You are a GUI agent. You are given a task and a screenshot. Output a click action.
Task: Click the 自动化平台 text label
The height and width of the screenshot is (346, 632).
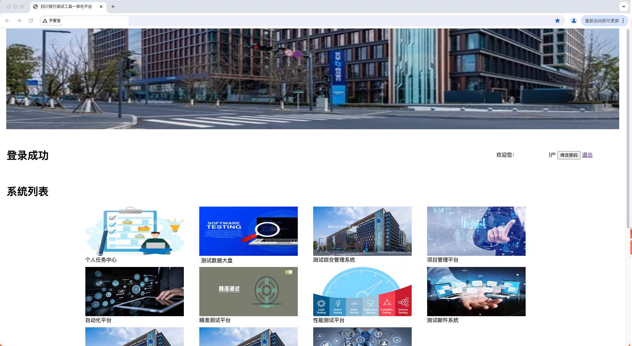(98, 320)
